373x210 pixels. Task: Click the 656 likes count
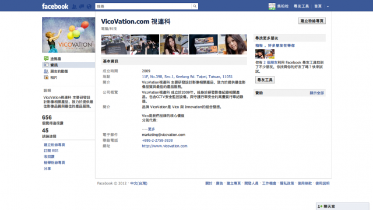[x=47, y=117]
